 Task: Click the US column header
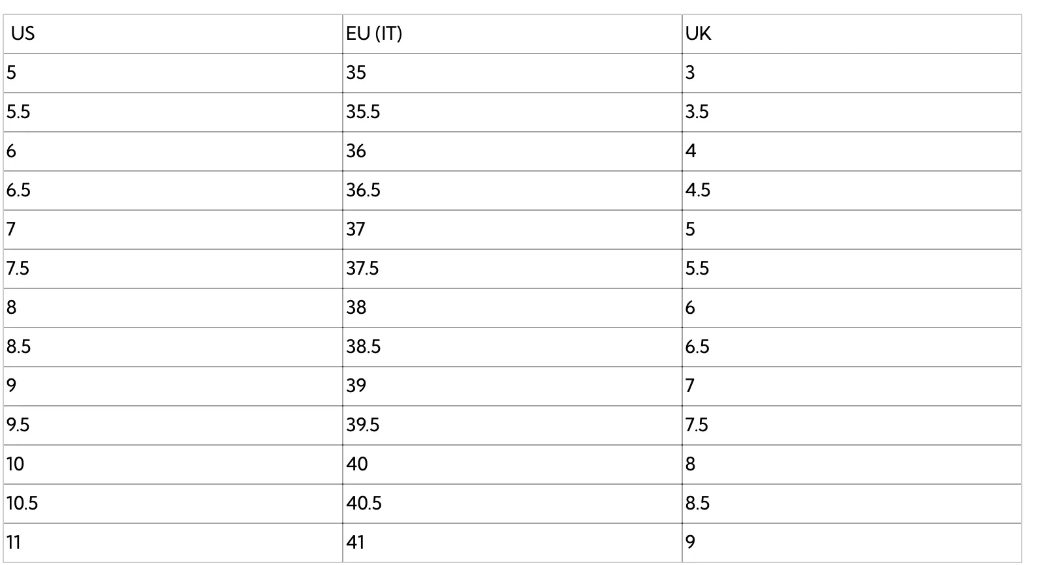(173, 34)
